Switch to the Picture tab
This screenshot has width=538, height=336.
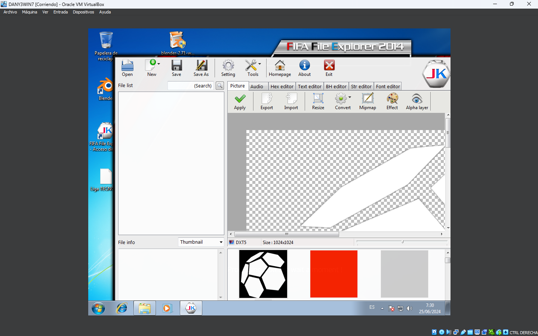click(237, 86)
